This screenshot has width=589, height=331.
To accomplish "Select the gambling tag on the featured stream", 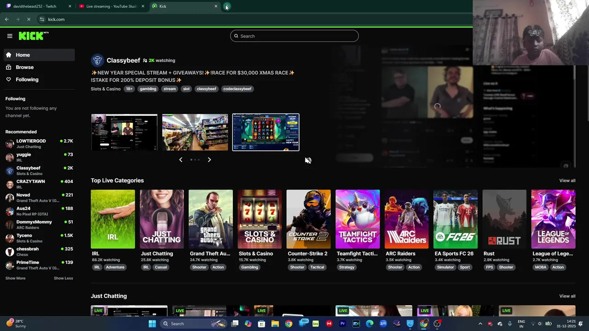I will click(148, 89).
